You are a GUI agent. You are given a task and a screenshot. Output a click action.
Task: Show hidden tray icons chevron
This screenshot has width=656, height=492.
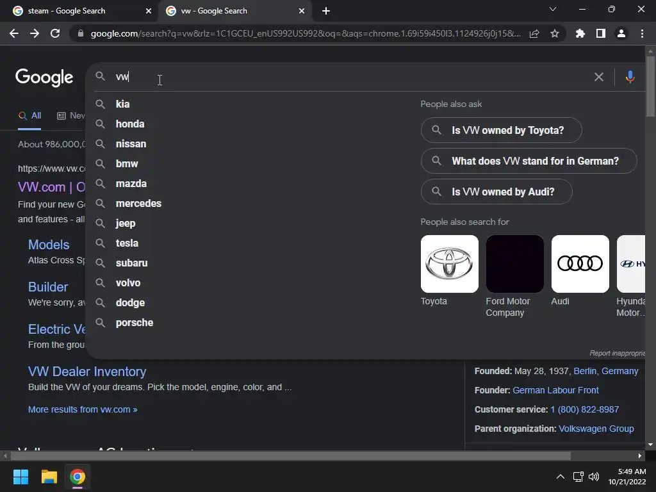pos(560,477)
